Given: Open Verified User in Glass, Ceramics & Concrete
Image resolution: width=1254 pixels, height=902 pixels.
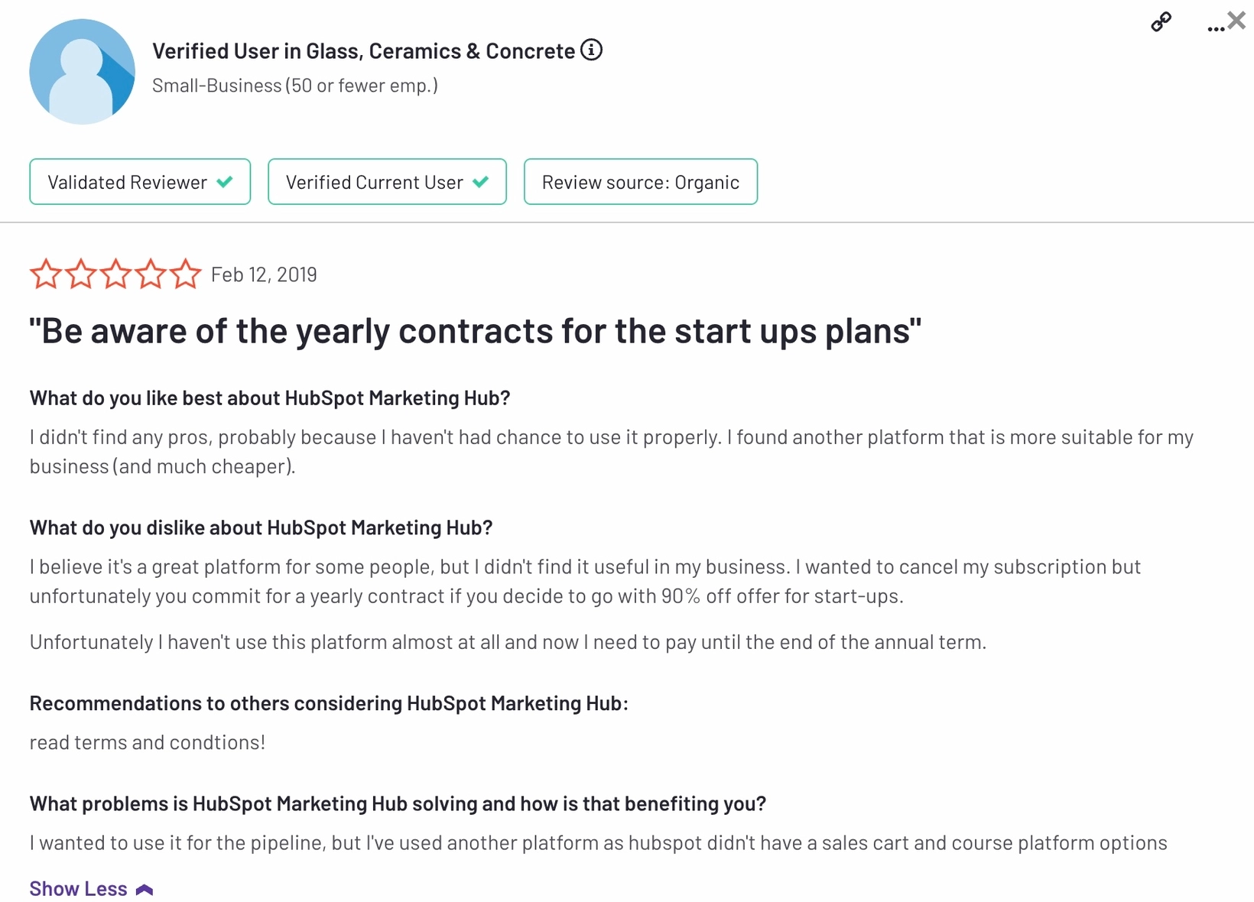Looking at the screenshot, I should (x=363, y=50).
